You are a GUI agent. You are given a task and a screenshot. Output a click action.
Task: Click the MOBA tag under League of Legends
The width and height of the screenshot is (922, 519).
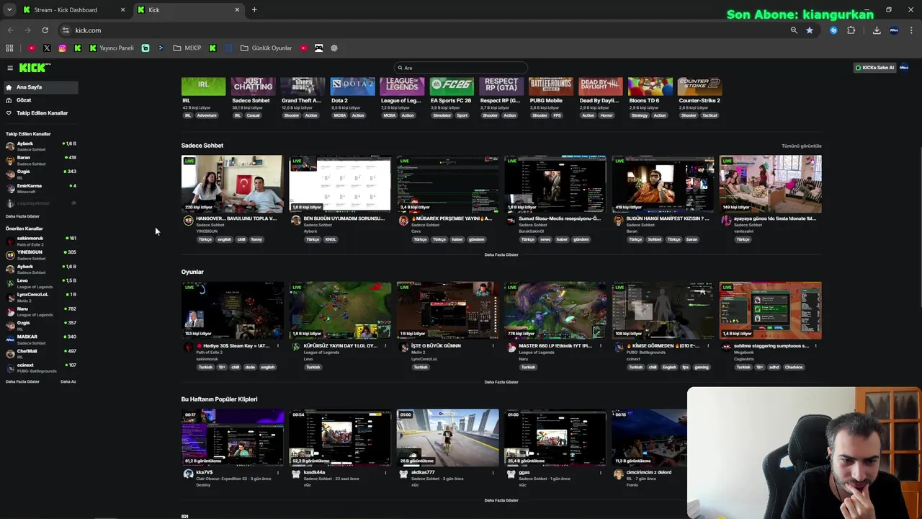(x=390, y=115)
